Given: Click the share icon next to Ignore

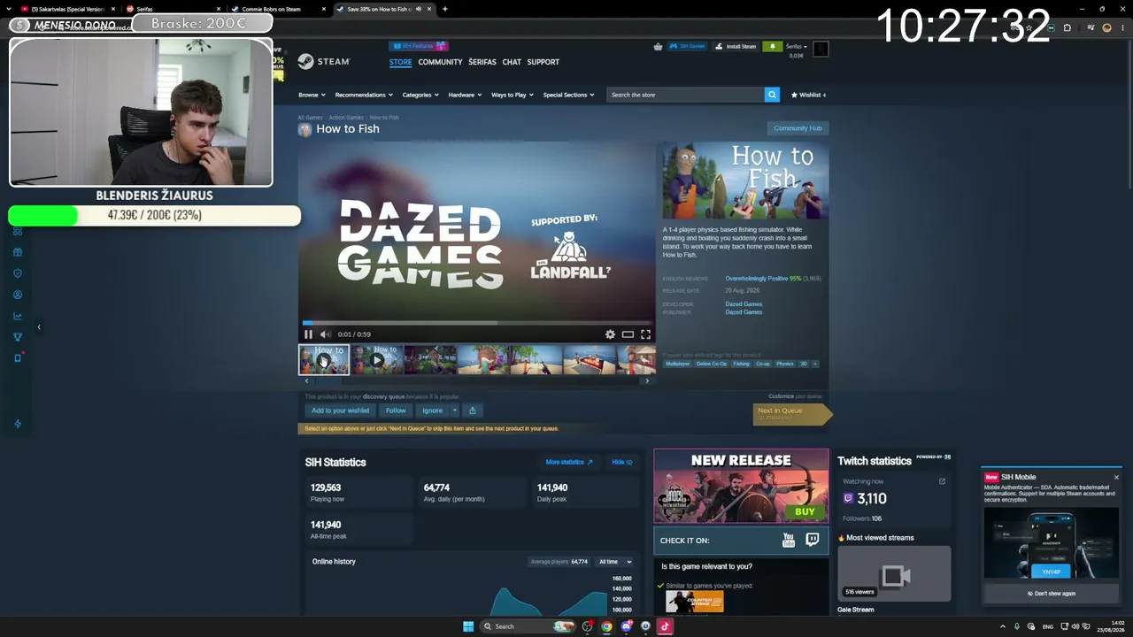Looking at the screenshot, I should tap(473, 411).
